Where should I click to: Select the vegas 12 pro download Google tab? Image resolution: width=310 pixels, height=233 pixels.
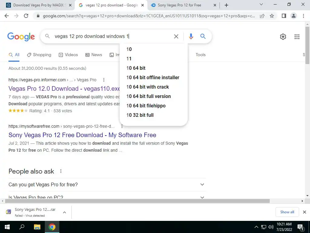[111, 5]
